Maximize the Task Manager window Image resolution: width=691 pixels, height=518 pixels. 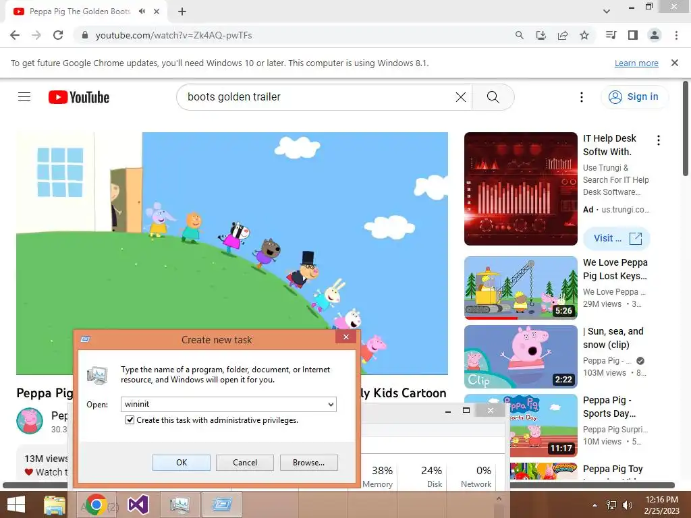click(466, 411)
